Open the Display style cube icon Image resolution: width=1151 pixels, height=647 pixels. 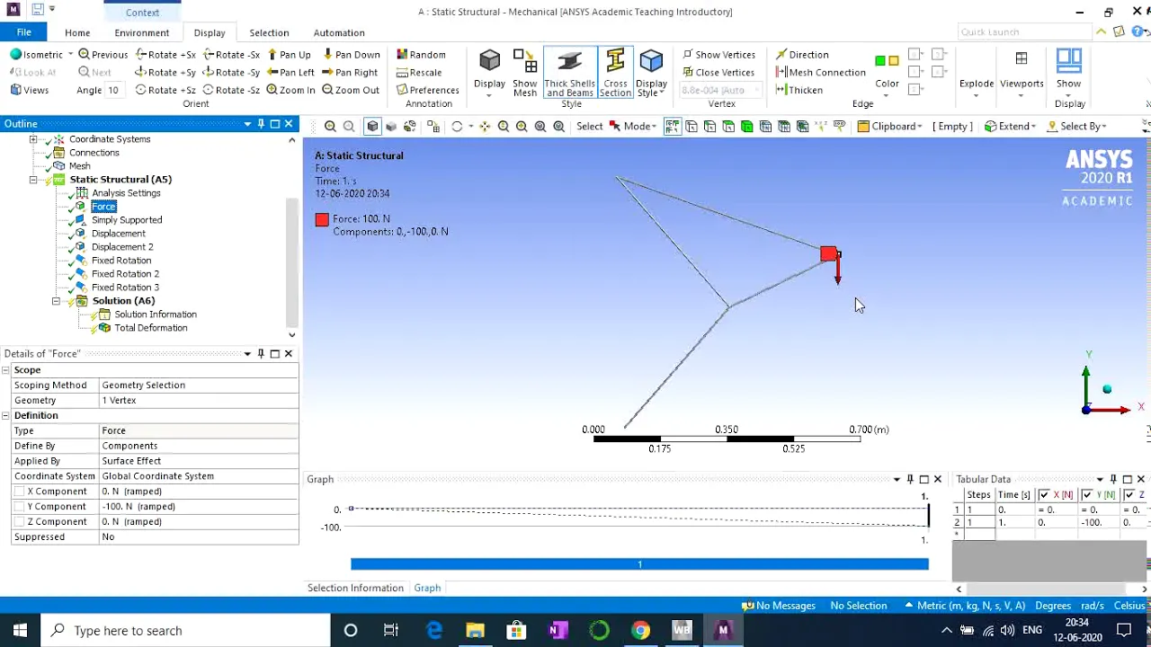point(489,71)
